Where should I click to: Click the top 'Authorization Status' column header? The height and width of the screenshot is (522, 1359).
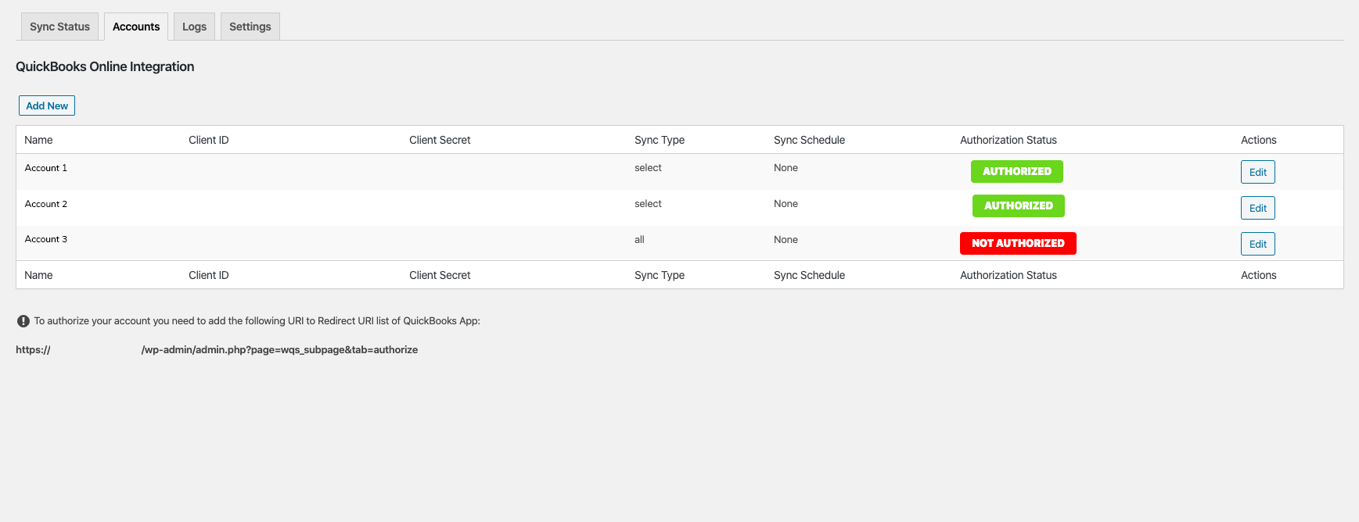(1008, 140)
